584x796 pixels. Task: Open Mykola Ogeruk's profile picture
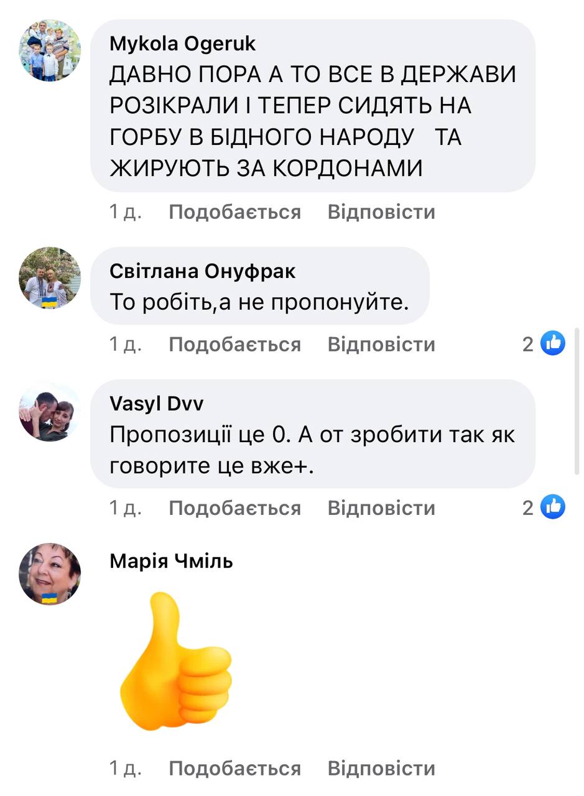click(50, 50)
